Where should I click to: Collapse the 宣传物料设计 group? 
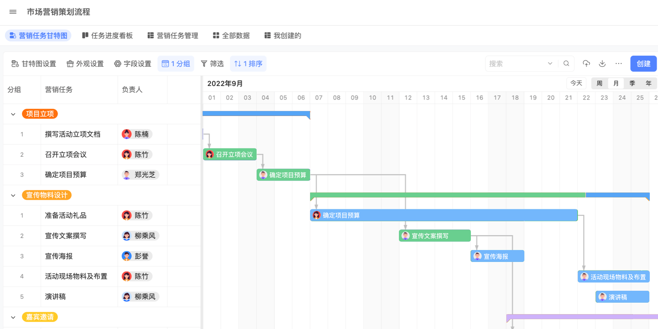(13, 195)
